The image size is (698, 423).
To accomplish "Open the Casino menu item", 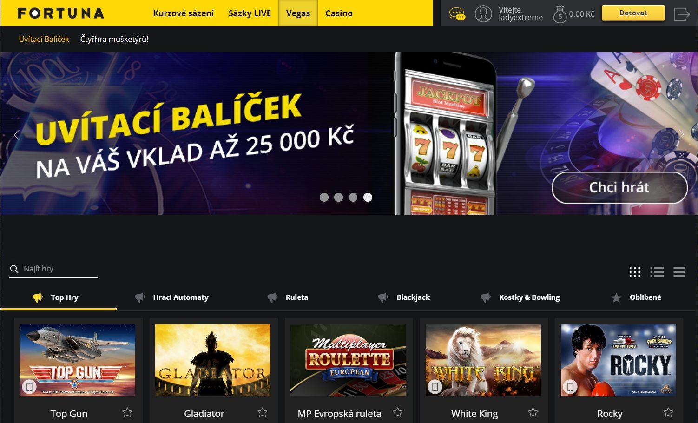I will coord(339,13).
